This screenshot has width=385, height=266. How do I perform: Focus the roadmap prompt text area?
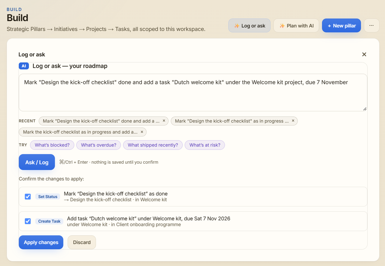click(193, 93)
